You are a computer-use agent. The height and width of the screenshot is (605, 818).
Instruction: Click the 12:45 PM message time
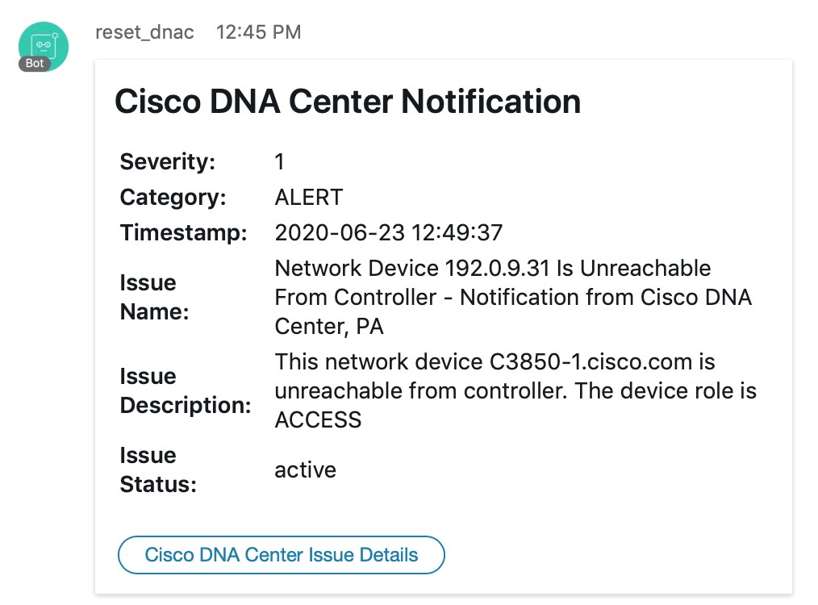[x=258, y=32]
